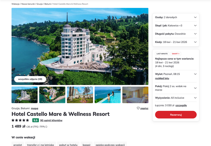Expand the Długość pobytu dropdown

pos(176,34)
